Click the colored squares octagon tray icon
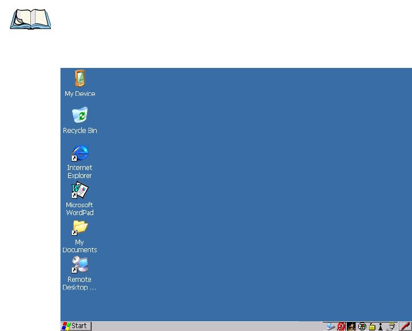This screenshot has width=412, height=331. coord(362,326)
